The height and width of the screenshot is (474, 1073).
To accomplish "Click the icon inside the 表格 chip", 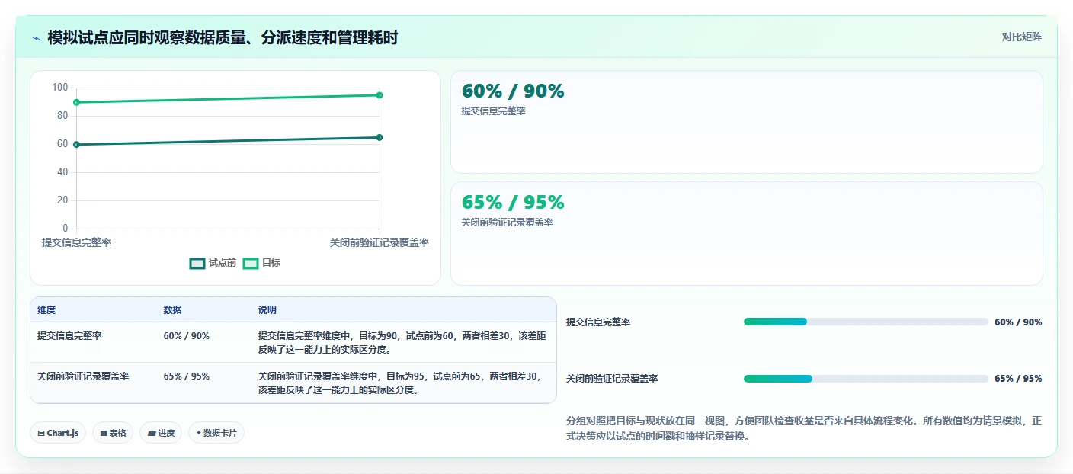I will point(104,433).
